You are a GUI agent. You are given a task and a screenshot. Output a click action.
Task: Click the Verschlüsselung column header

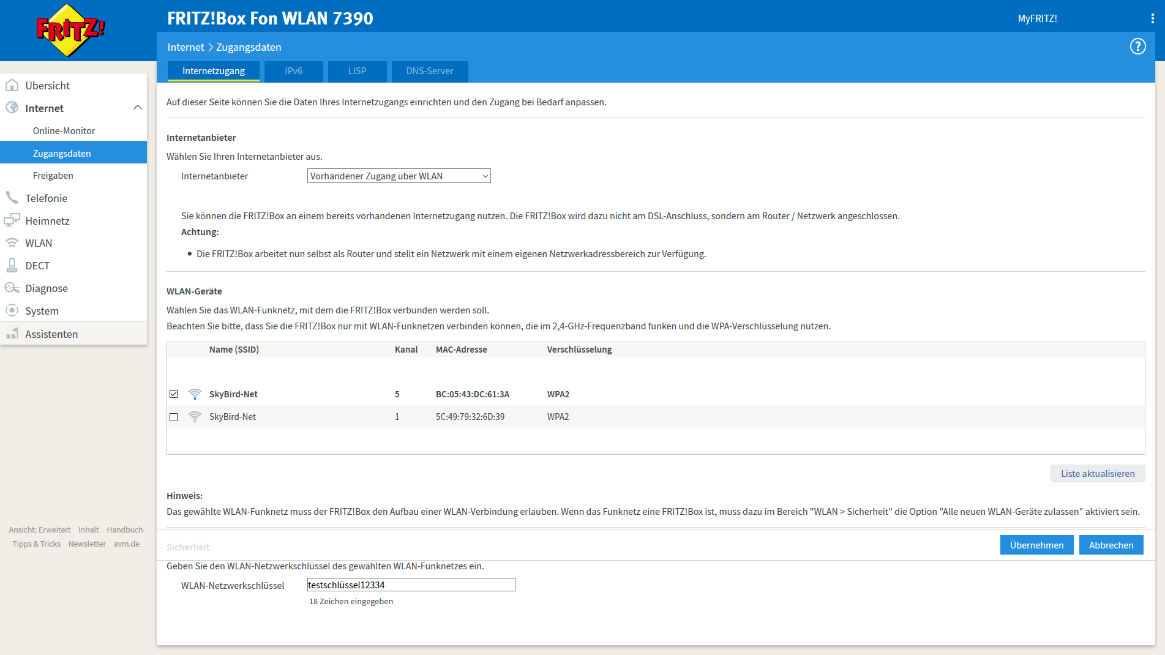tap(579, 350)
